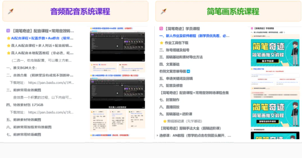Go to 六、配音及修音
The width and height of the screenshot is (302, 158).
[x=171, y=85]
